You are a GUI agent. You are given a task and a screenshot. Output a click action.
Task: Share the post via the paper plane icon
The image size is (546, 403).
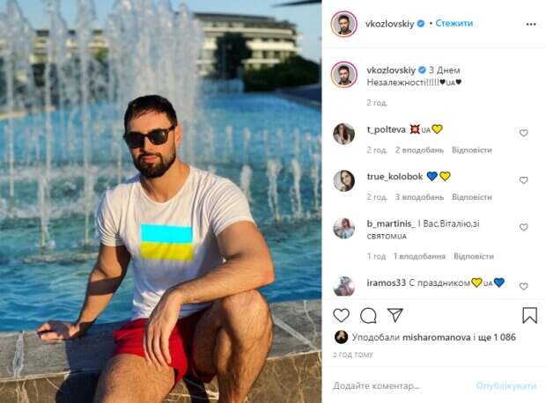(395, 315)
